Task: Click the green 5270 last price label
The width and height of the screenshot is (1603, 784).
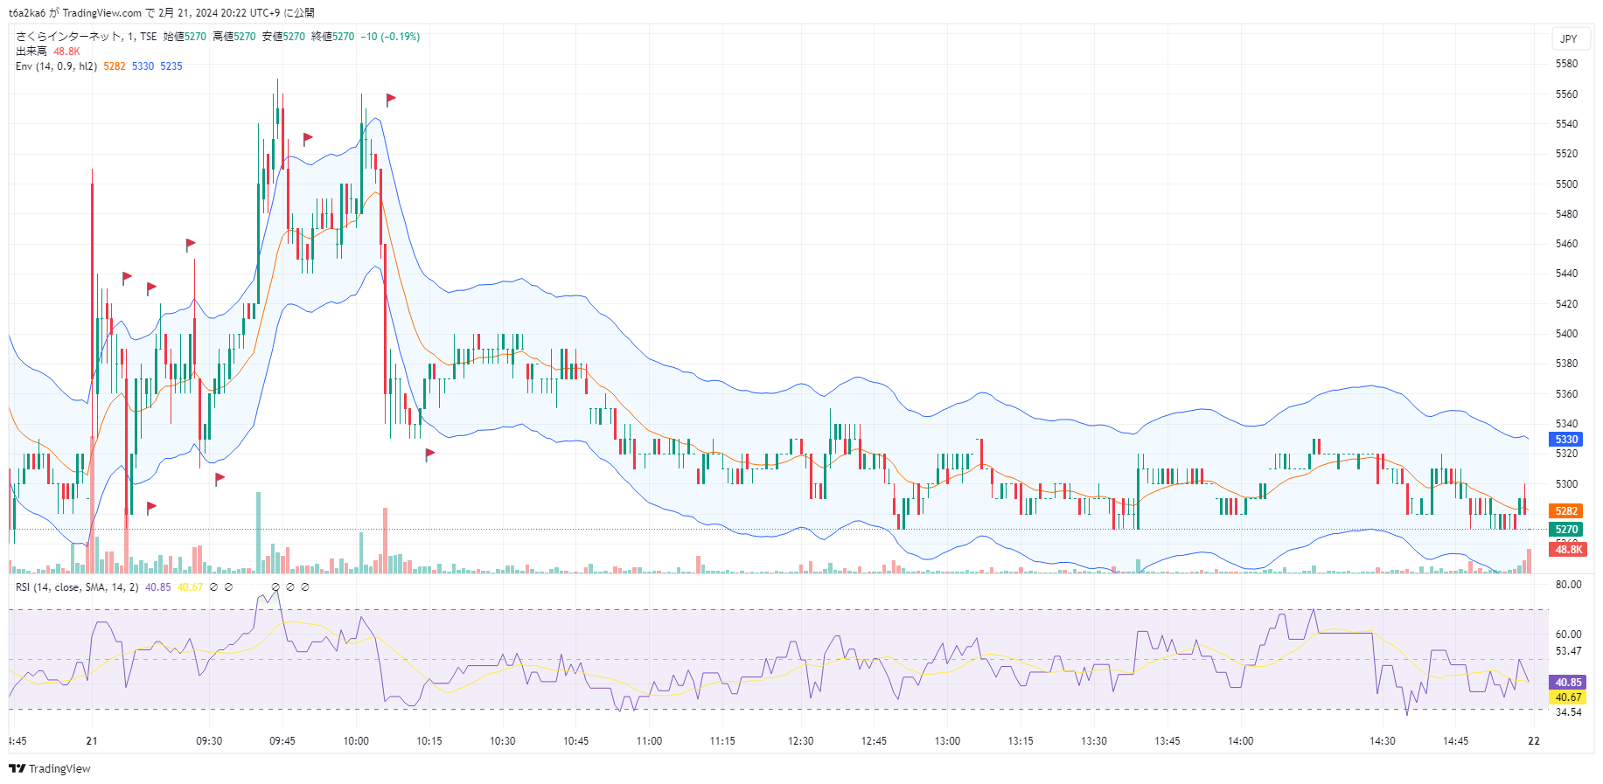Action: (1565, 530)
